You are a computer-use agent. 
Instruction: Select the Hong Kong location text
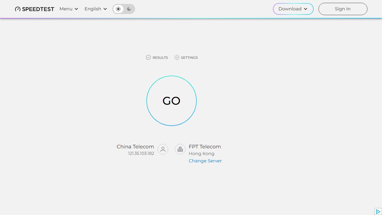(x=201, y=153)
